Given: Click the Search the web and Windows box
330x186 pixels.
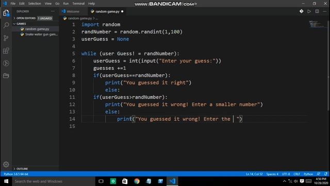Looking at the screenshot, I should (x=54, y=181).
